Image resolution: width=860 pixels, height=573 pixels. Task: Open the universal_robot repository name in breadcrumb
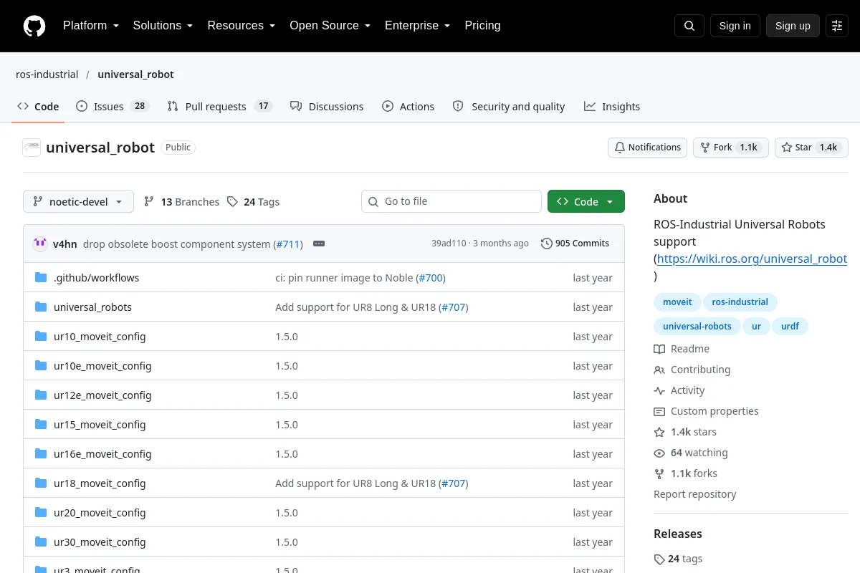tap(135, 74)
